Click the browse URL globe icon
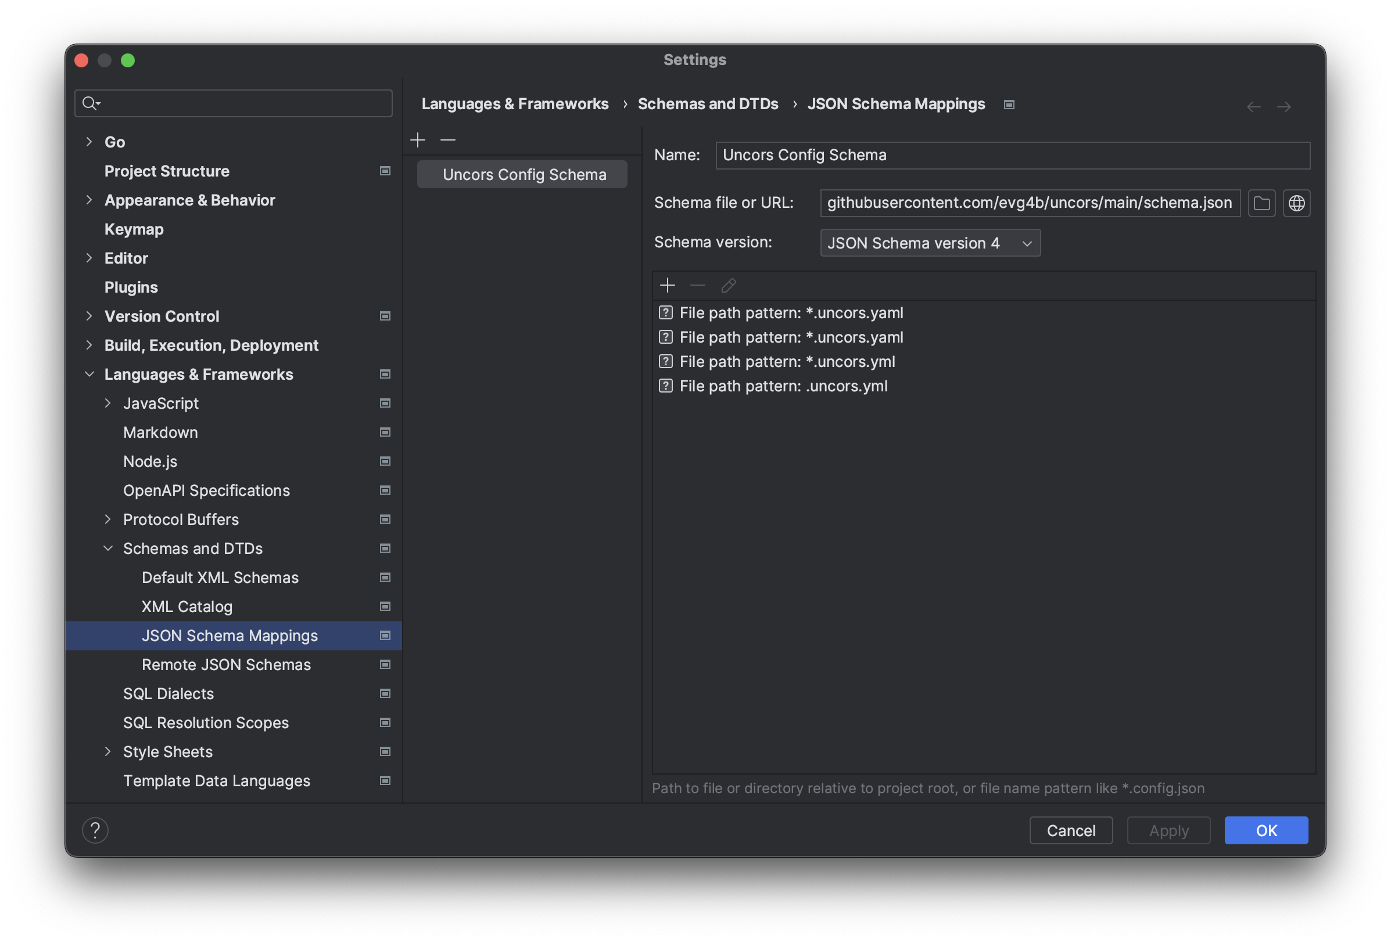This screenshot has width=1391, height=943. pos(1297,202)
